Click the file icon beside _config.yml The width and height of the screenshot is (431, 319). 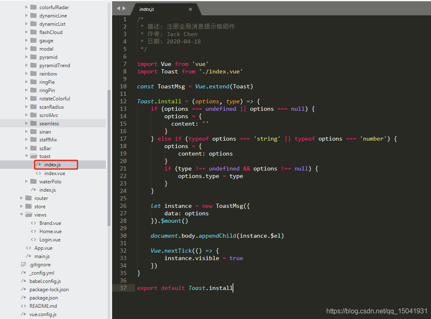coord(24,273)
